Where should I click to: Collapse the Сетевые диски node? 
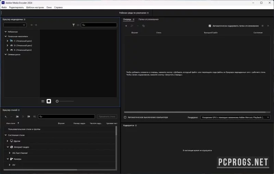tap(5, 54)
